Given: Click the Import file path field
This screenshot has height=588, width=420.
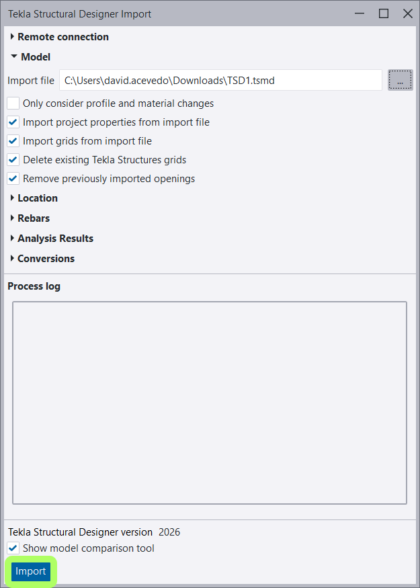Looking at the screenshot, I should tap(220, 80).
